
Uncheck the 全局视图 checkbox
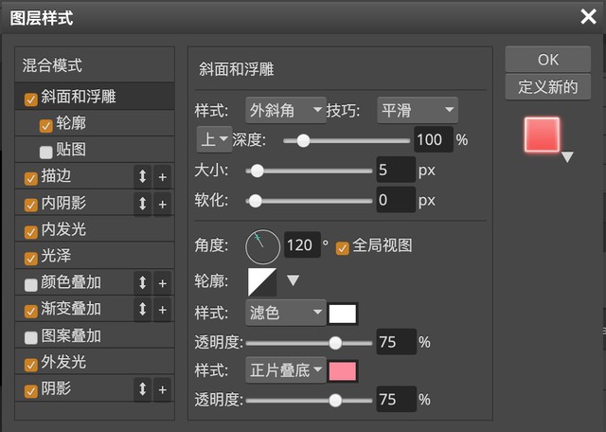pos(343,246)
